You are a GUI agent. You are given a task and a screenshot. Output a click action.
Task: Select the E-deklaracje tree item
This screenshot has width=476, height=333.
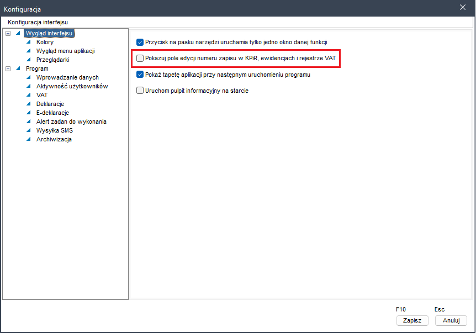coord(52,113)
